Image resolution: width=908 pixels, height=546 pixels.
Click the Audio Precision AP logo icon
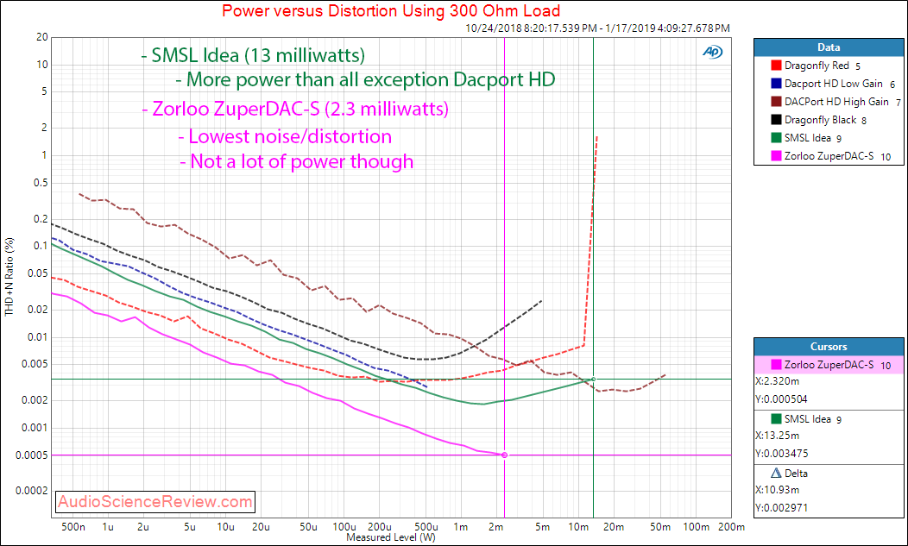tap(712, 52)
